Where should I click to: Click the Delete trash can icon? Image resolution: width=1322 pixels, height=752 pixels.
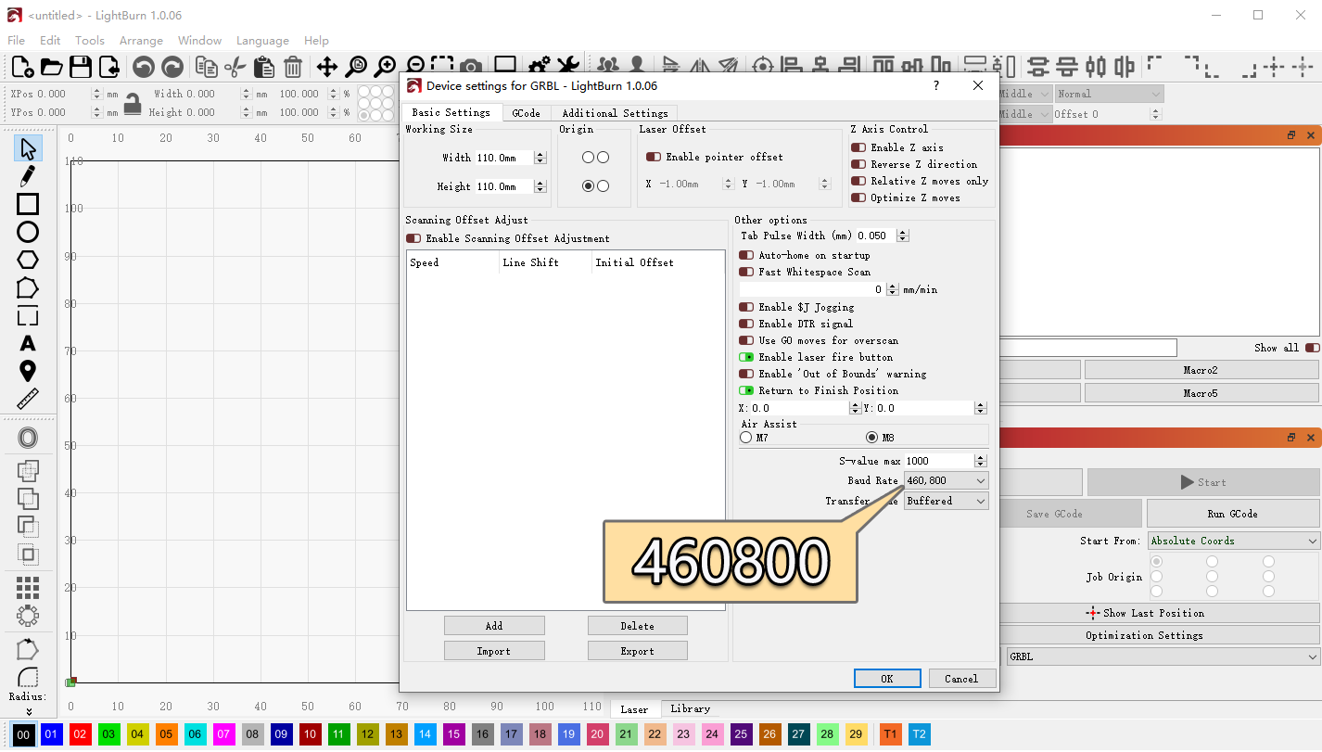click(293, 67)
